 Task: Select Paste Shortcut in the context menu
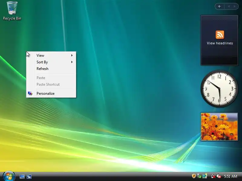51,84
